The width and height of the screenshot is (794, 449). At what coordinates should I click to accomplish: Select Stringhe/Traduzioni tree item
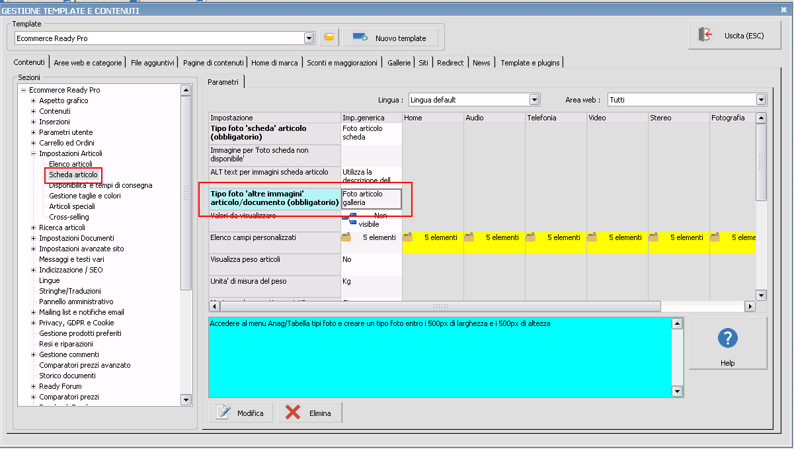(70, 291)
